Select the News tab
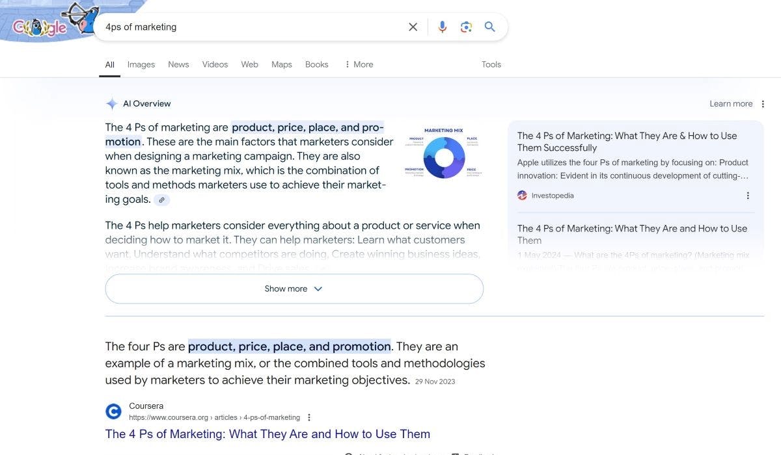 tap(178, 64)
